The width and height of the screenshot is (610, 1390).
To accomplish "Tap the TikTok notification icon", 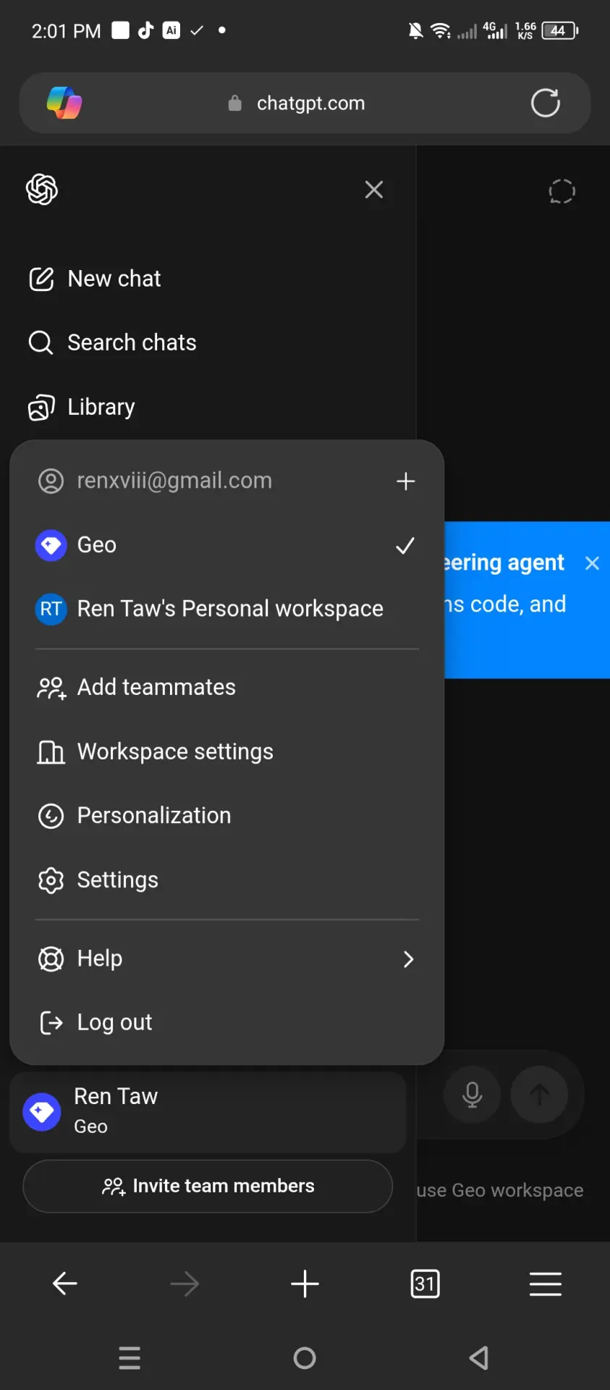I will 145,30.
